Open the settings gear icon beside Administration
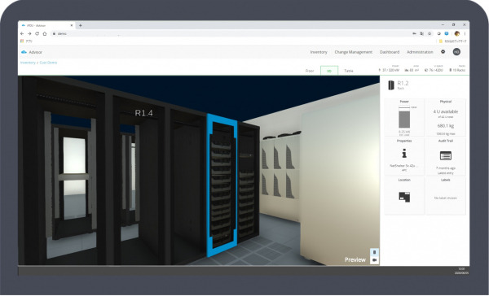489x296 pixels. click(443, 52)
